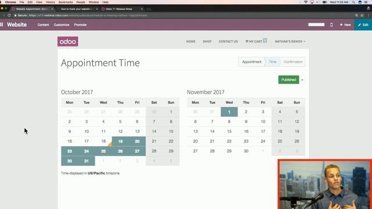Toggle mobile preview phone icon
The image size is (372, 209).
coord(331,24)
